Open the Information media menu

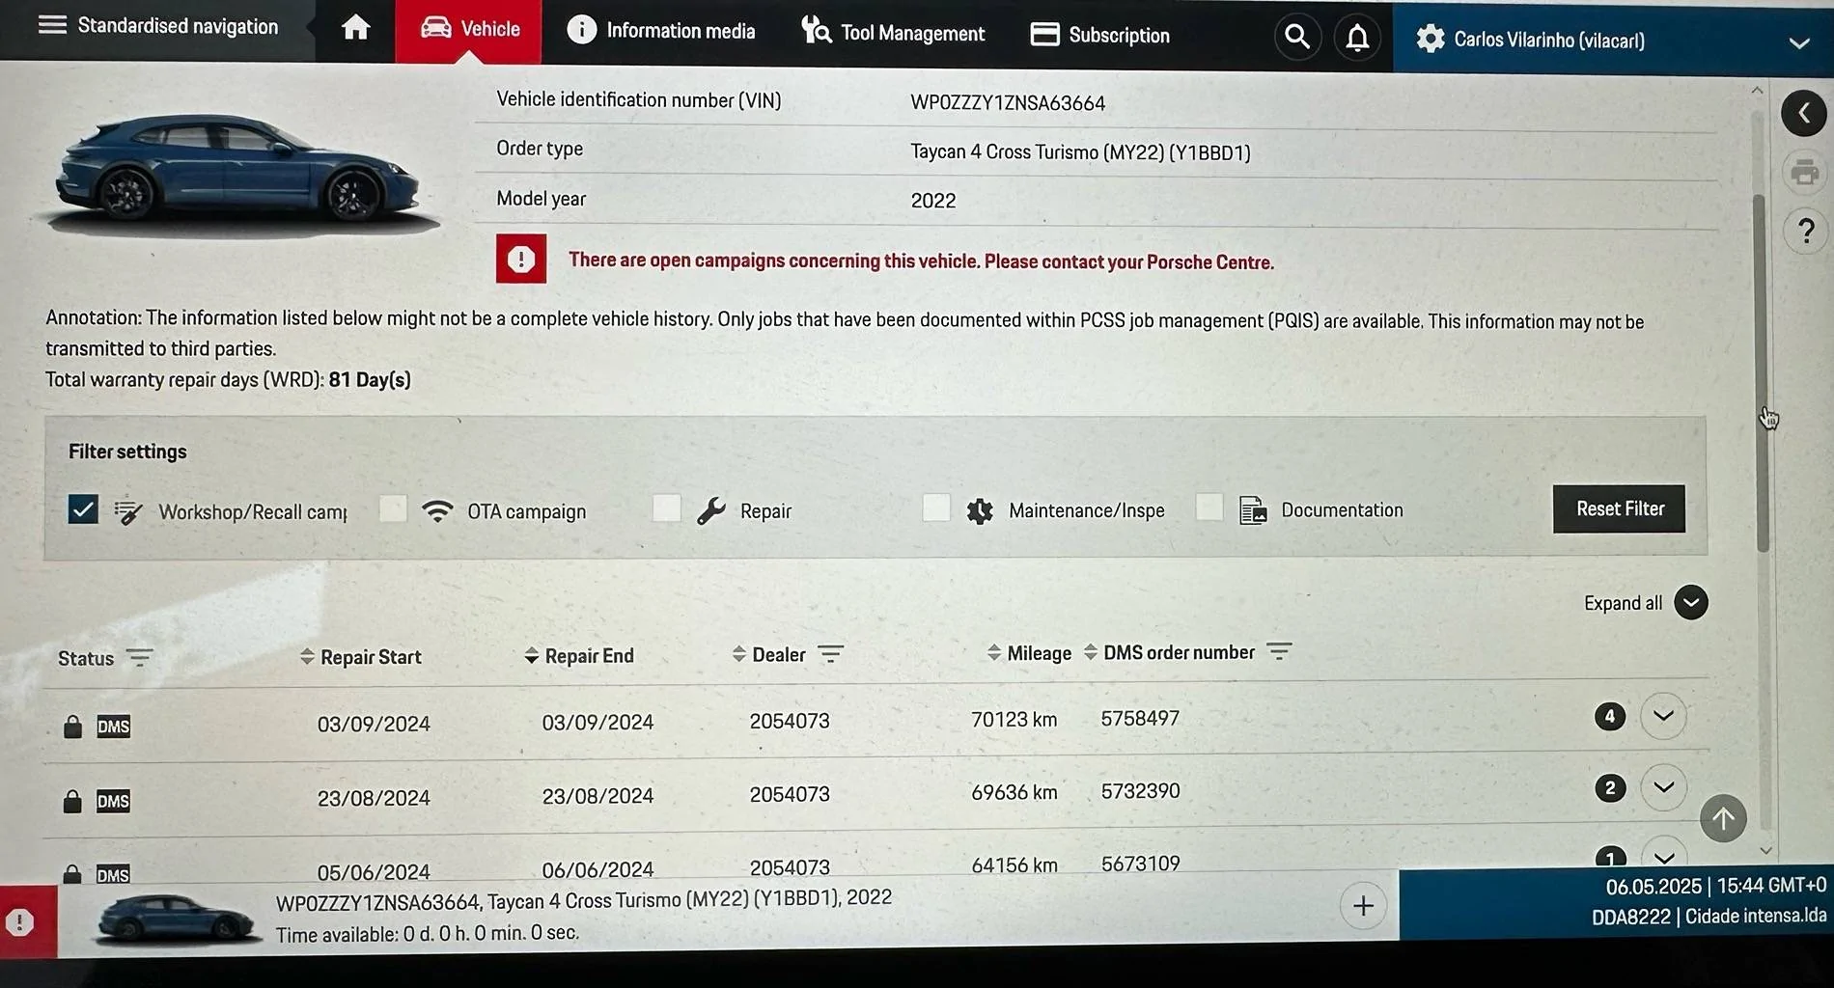[661, 31]
